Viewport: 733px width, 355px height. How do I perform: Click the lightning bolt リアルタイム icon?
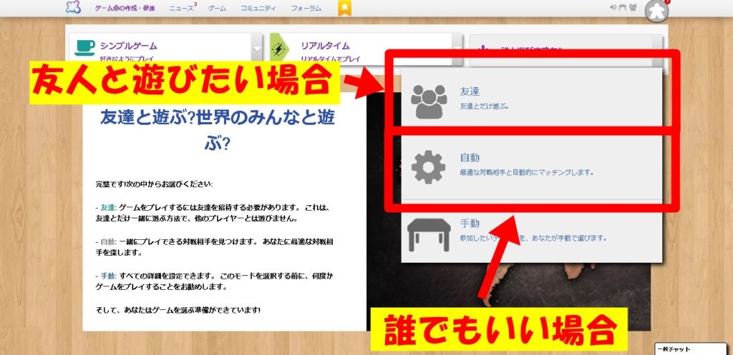point(278,49)
